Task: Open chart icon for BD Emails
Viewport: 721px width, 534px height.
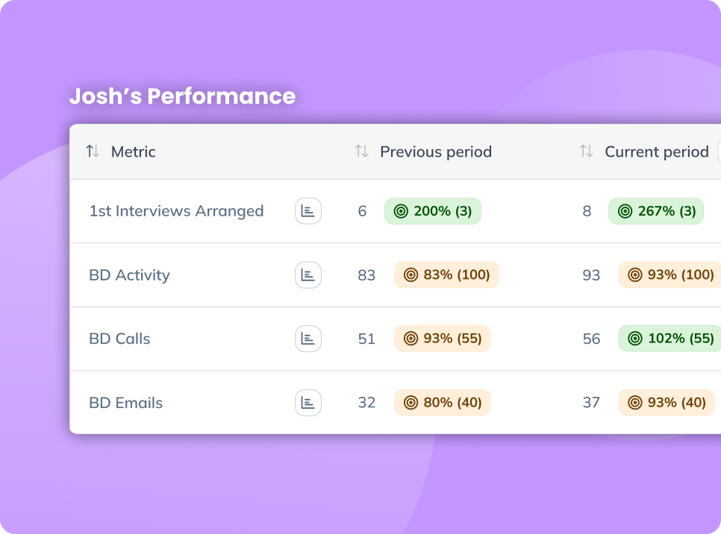Action: pos(308,403)
